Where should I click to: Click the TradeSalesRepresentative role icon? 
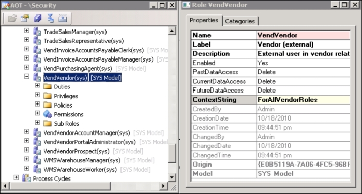(37, 41)
